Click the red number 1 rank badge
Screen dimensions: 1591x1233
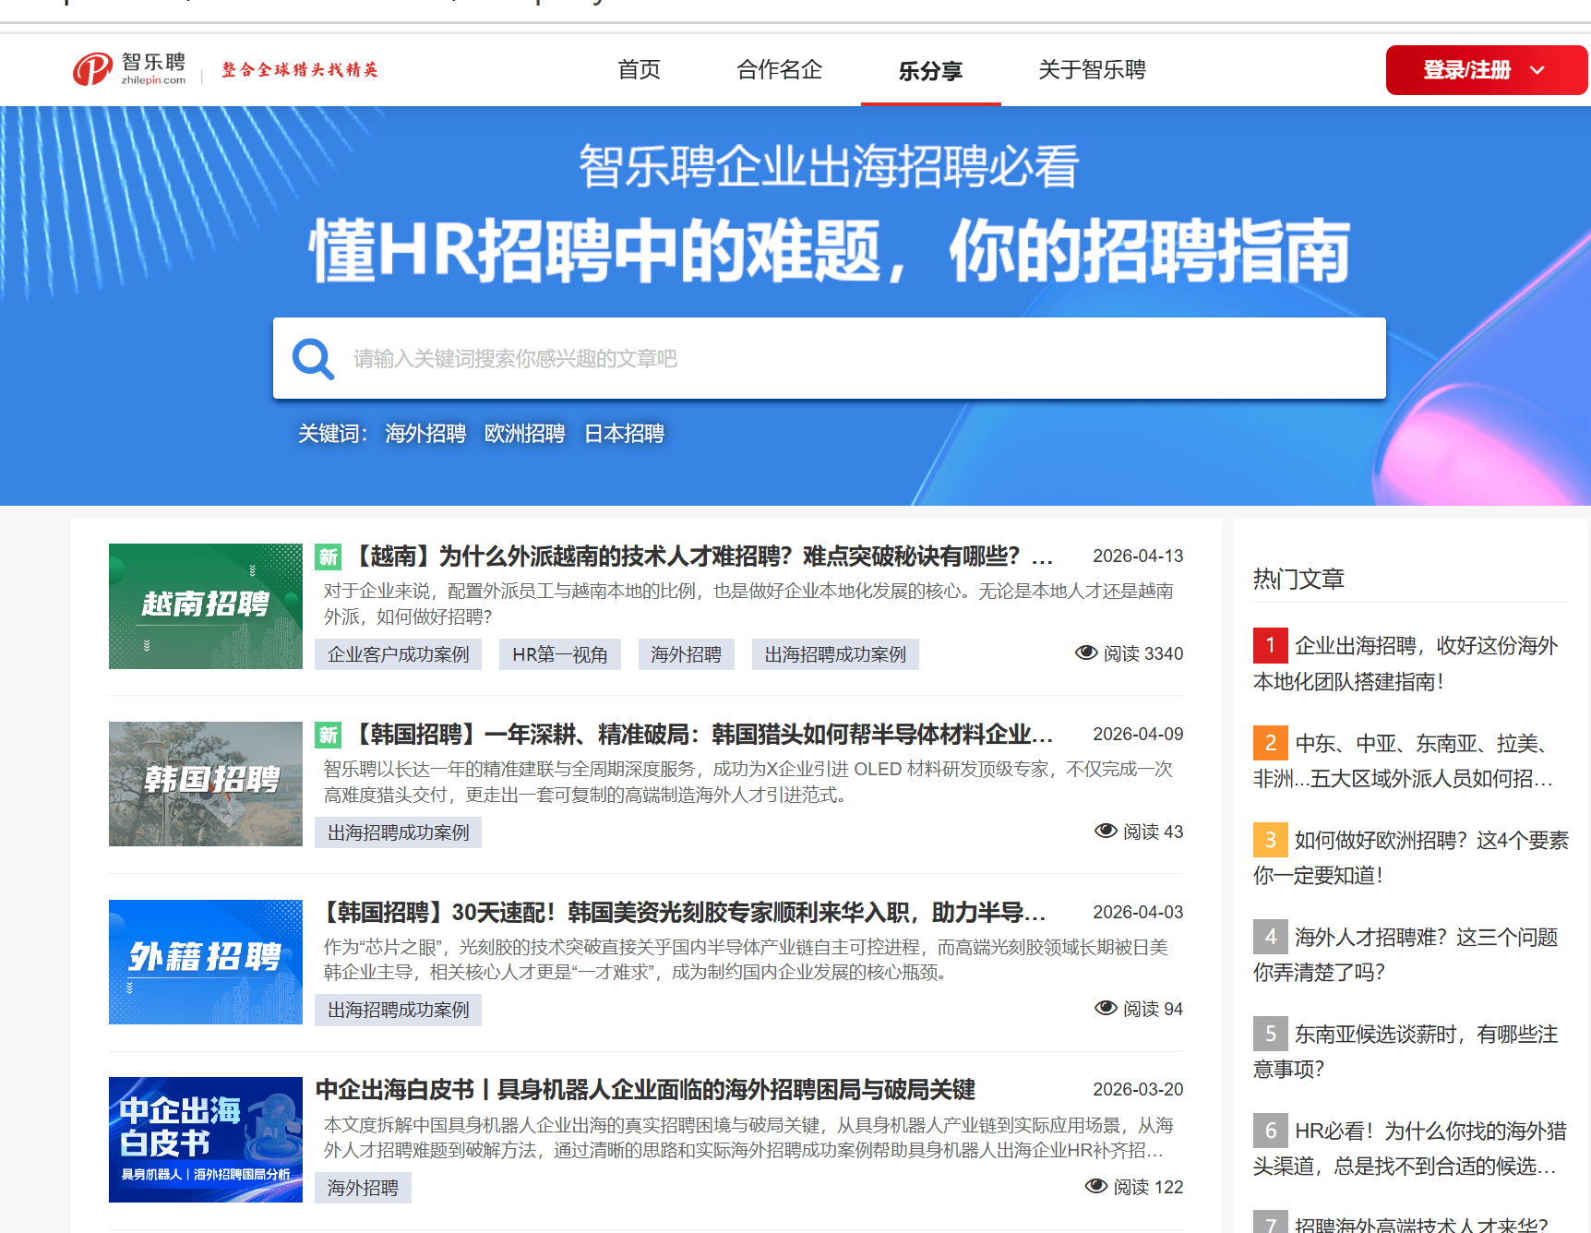tap(1270, 645)
